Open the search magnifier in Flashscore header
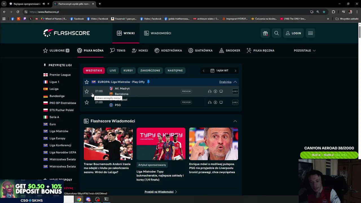 click(x=276, y=33)
